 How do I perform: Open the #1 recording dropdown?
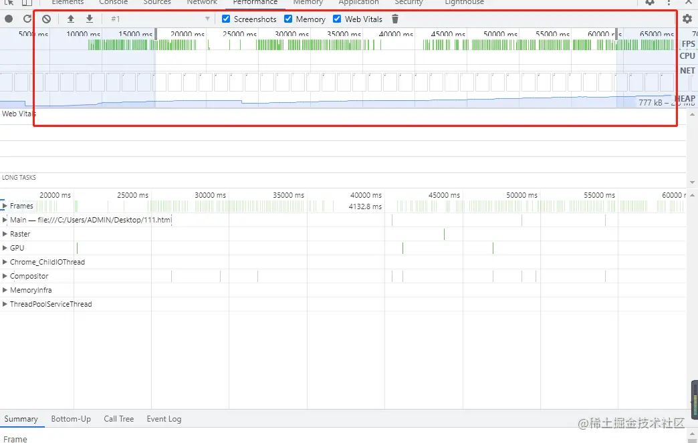pyautogui.click(x=159, y=19)
